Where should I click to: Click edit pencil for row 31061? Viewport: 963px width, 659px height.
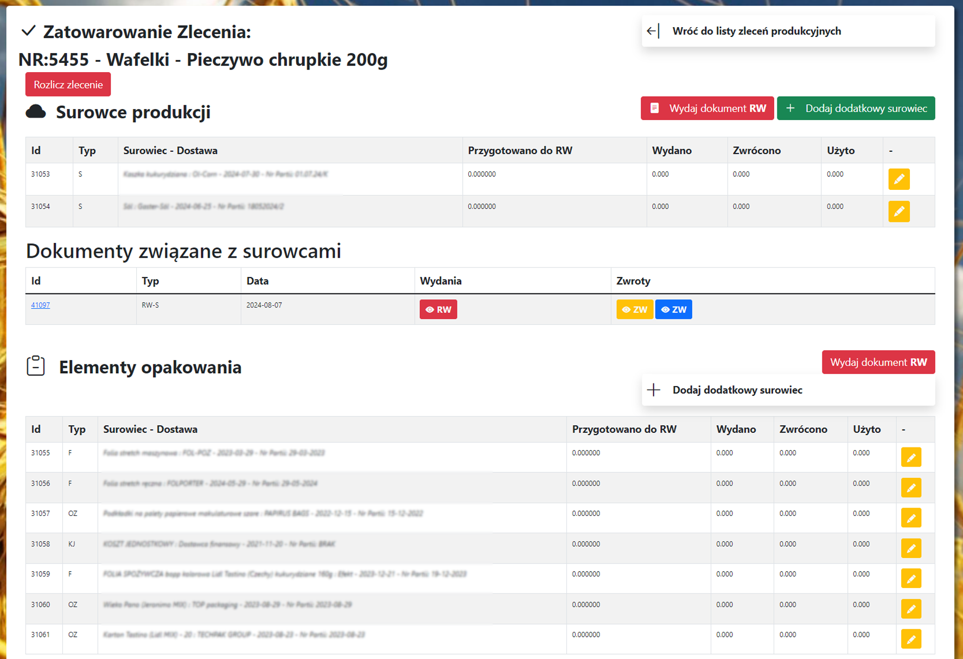coord(911,639)
